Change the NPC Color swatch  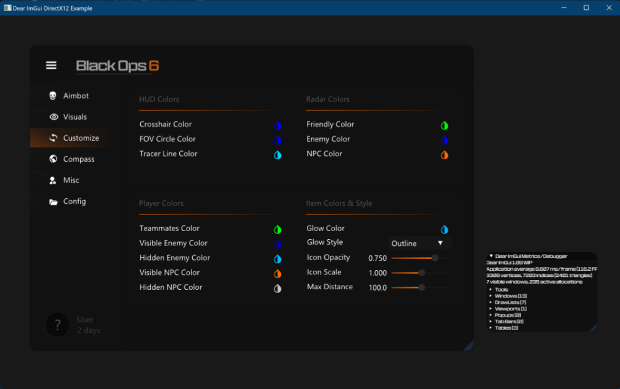point(445,155)
